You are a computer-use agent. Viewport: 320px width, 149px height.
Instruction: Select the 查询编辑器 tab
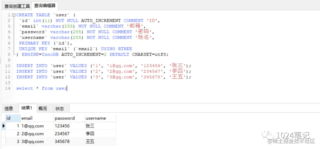click(x=45, y=6)
